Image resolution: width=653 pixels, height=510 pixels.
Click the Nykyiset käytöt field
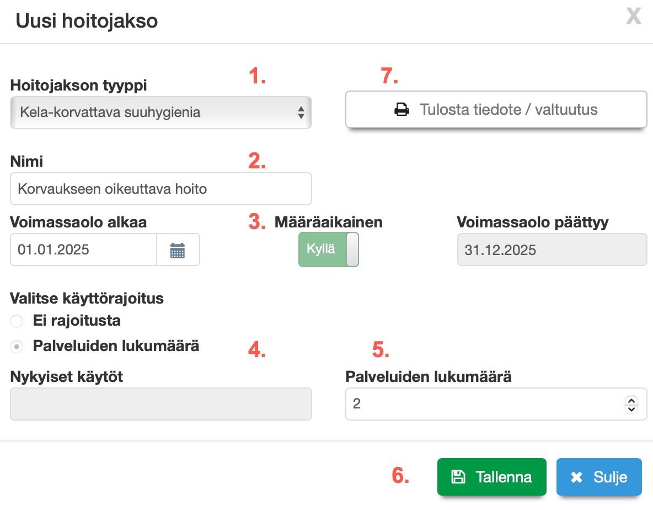160,404
